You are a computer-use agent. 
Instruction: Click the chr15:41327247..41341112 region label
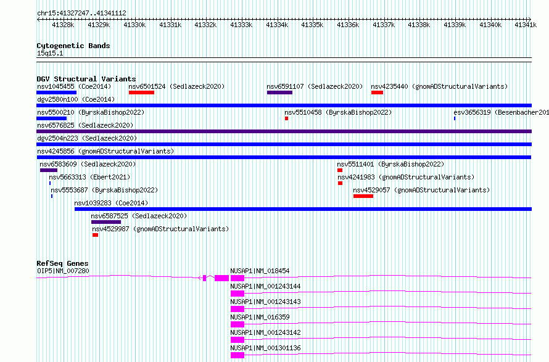[81, 13]
